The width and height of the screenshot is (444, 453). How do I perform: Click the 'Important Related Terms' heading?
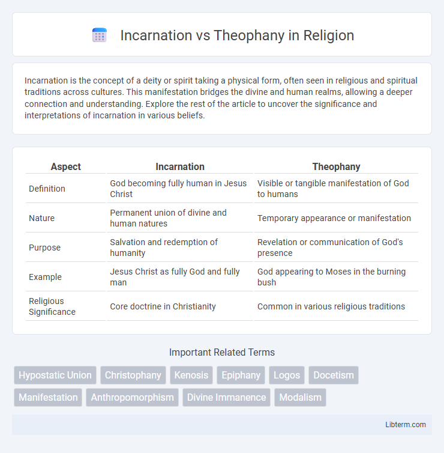point(222,352)
